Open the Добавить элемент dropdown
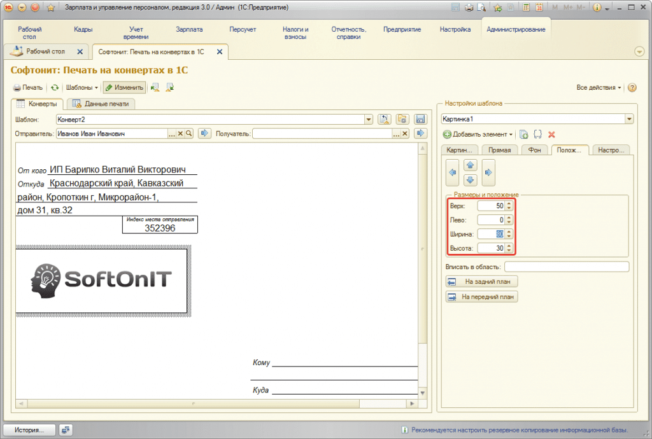The width and height of the screenshot is (652, 439). (x=478, y=135)
